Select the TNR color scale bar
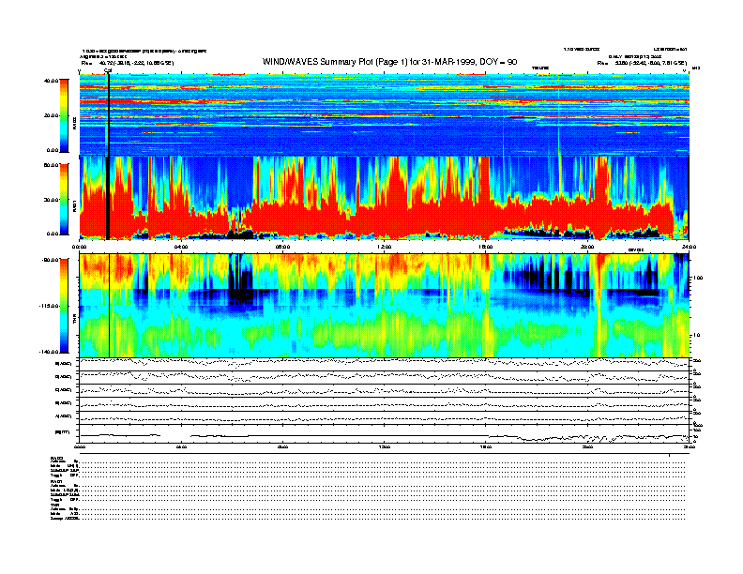 coord(64,306)
